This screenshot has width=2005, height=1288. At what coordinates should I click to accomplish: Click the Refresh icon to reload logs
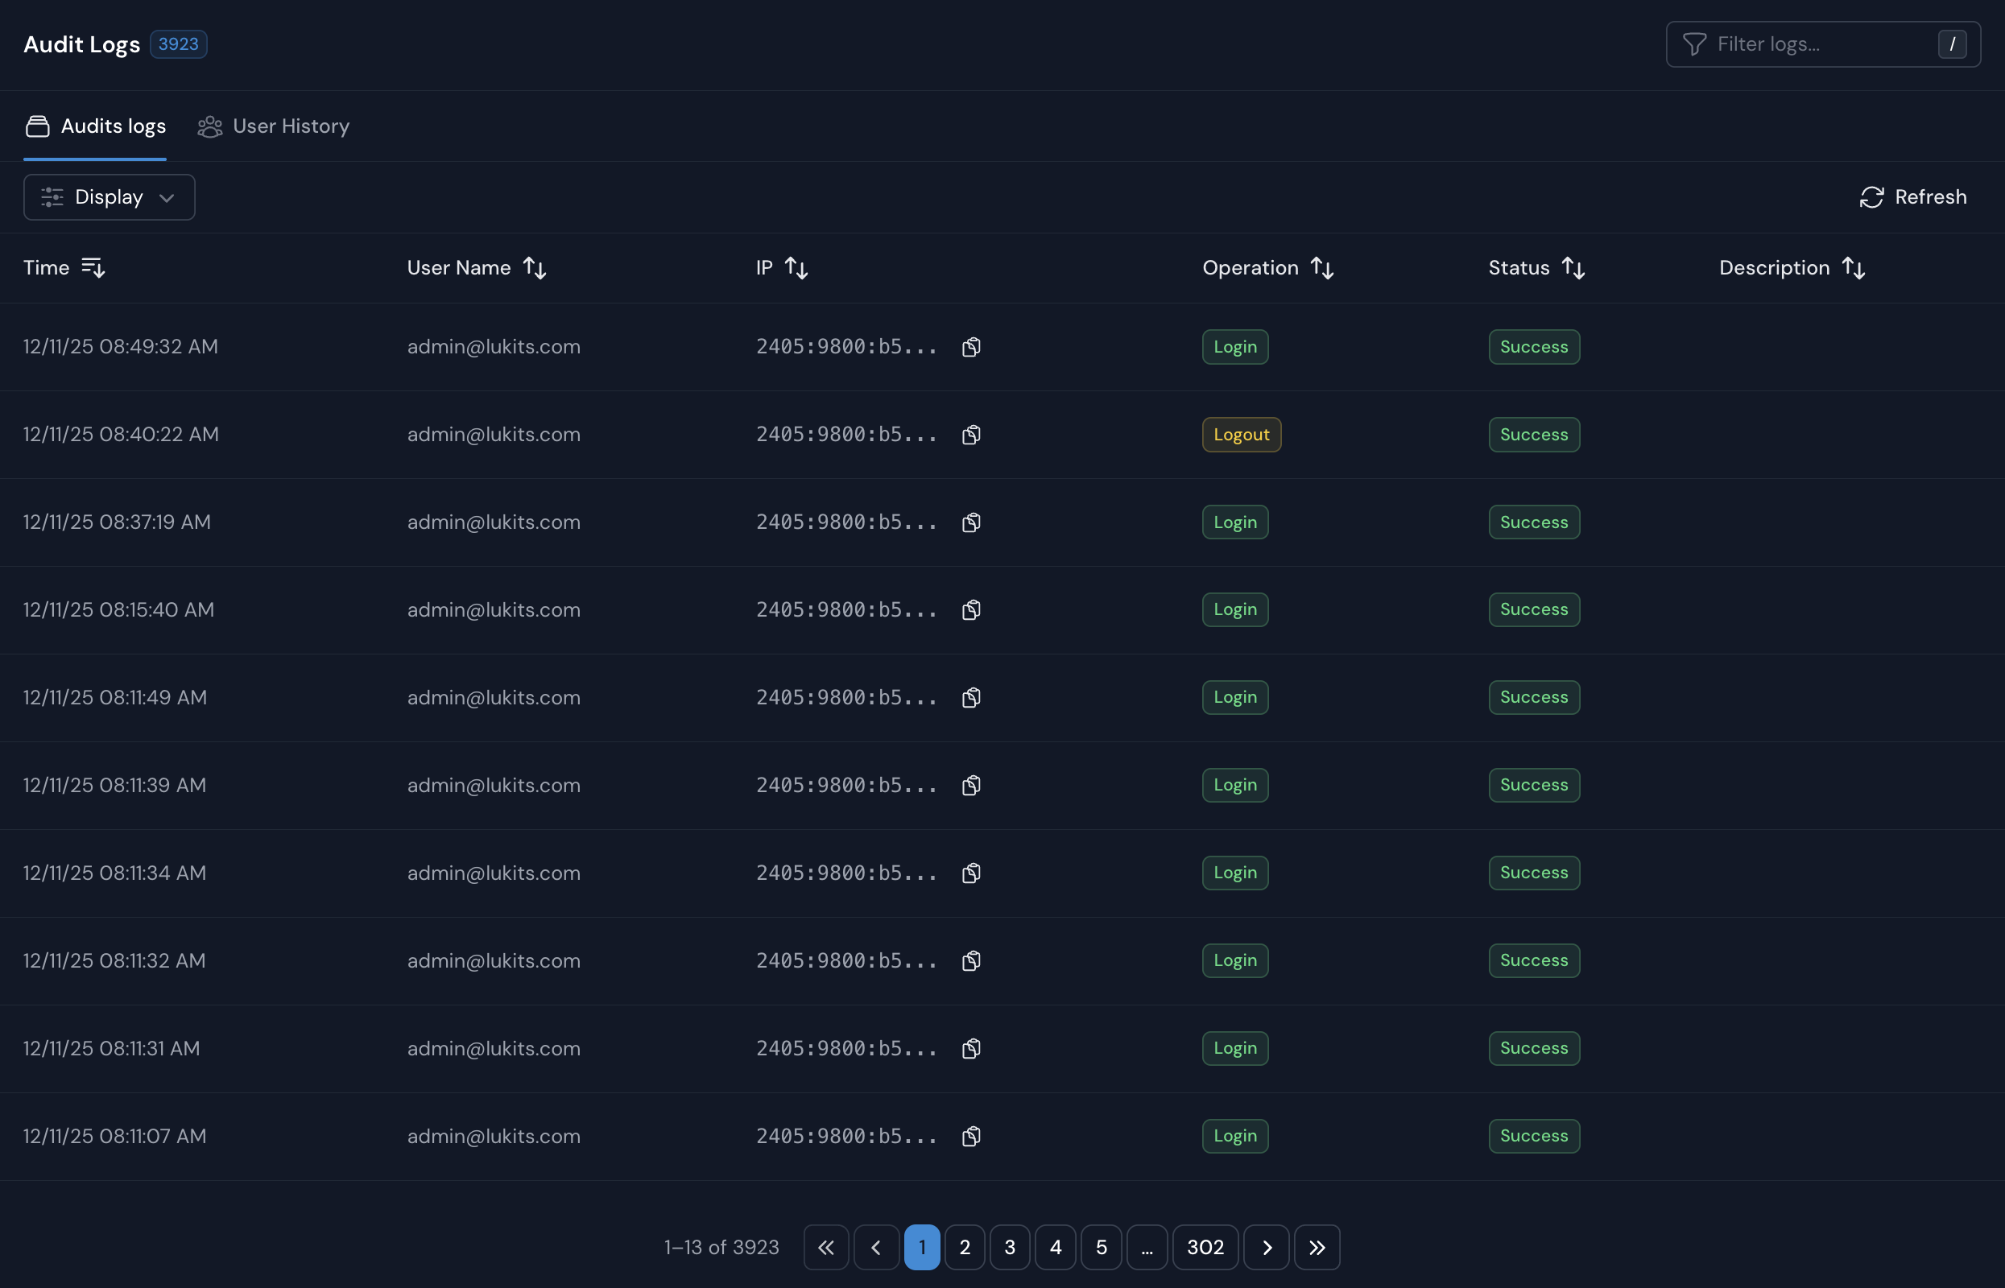(x=1872, y=196)
